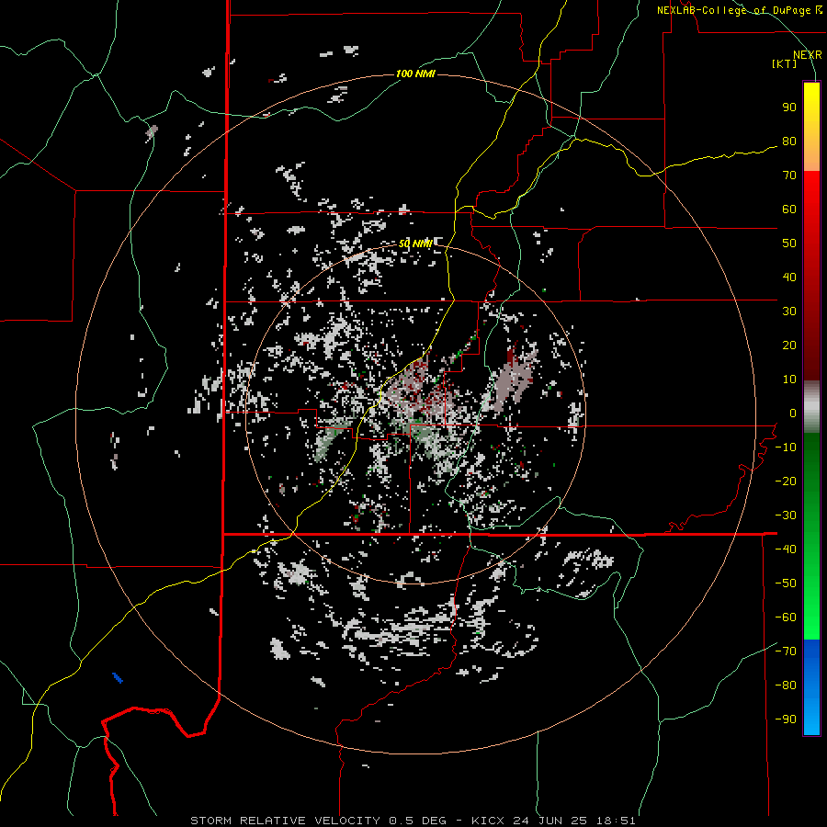
Task: Click the -50 value on the velocity scale
Action: coord(786,583)
